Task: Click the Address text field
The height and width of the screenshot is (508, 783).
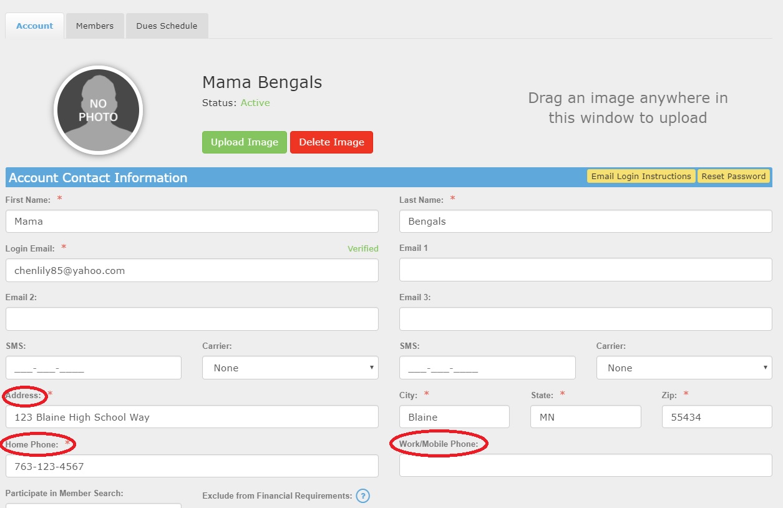Action: 192,417
